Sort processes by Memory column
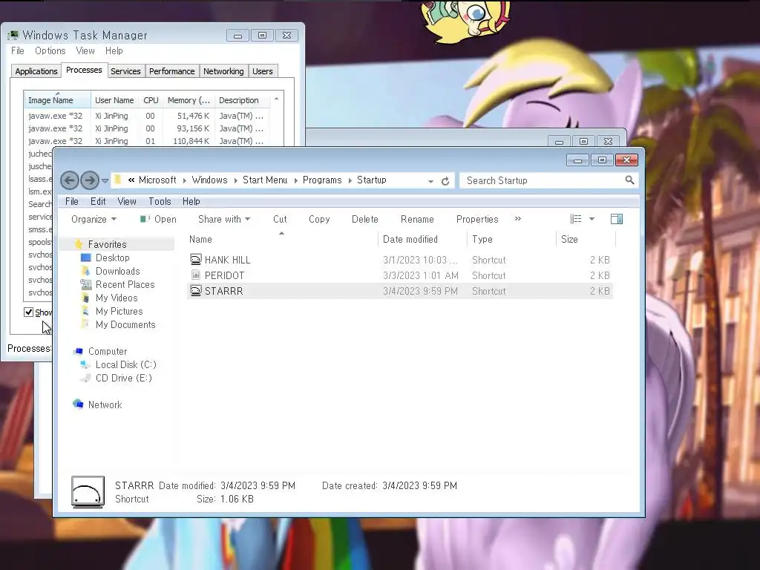Screen dimensions: 760x570 (189, 100)
